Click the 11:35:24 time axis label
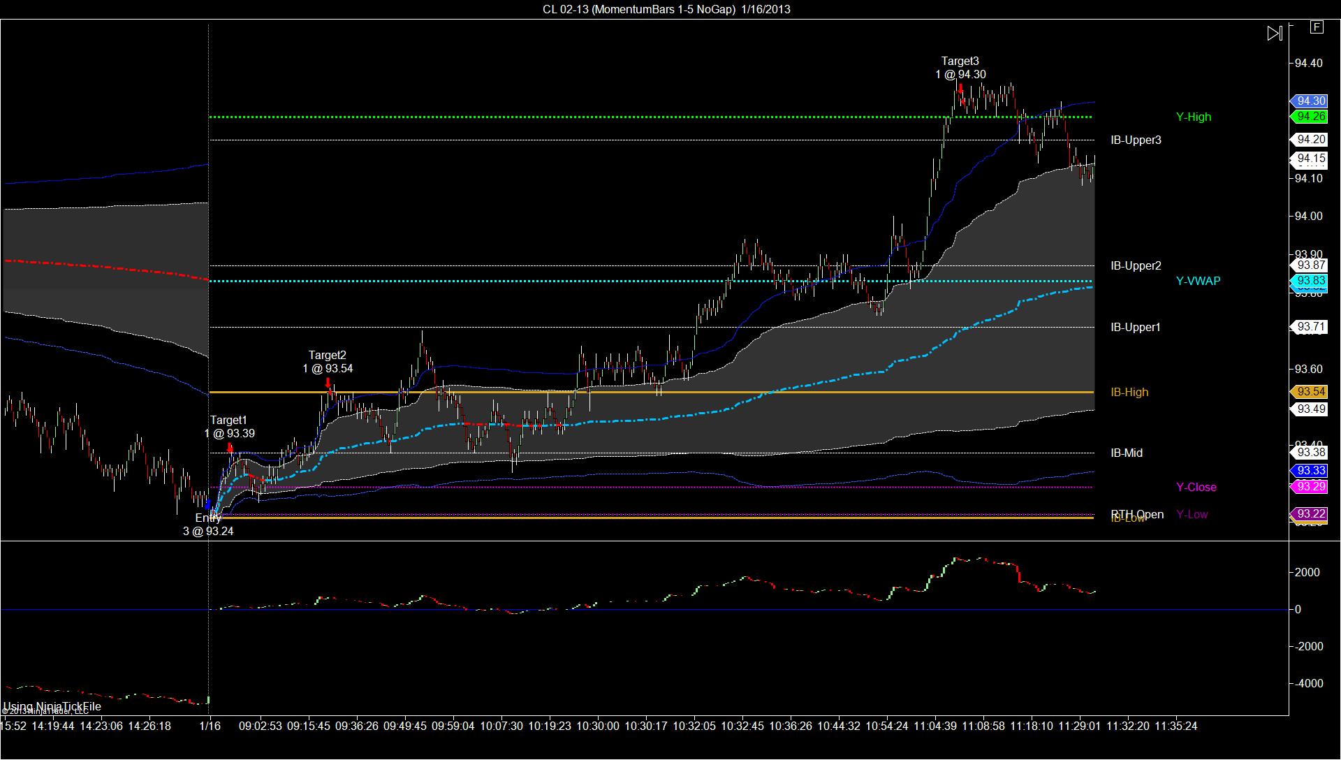This screenshot has height=760, width=1341. pyautogui.click(x=1175, y=726)
